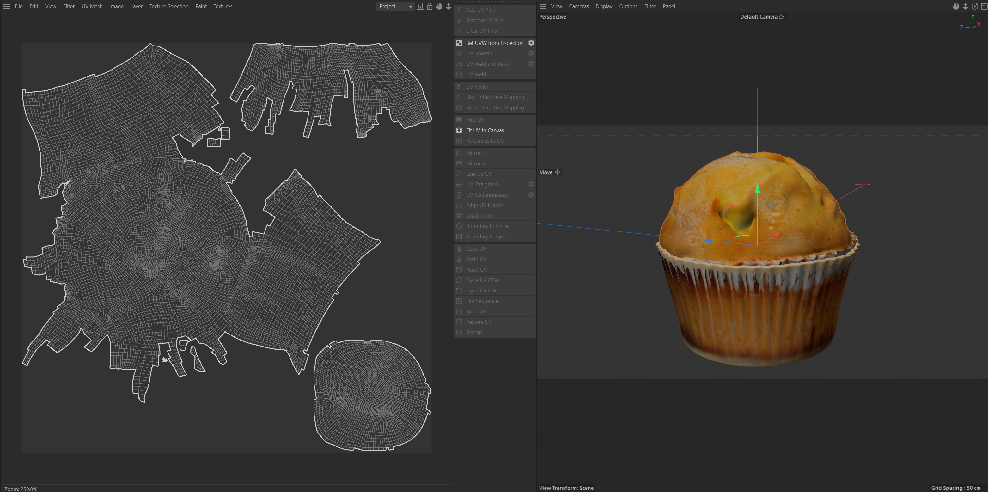The width and height of the screenshot is (988, 492).
Task: Click the round UV island in canvas
Action: (x=371, y=395)
